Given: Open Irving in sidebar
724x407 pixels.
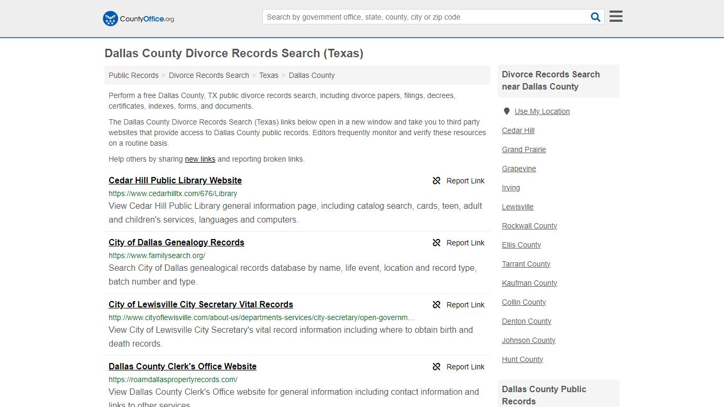Looking at the screenshot, I should (511, 188).
